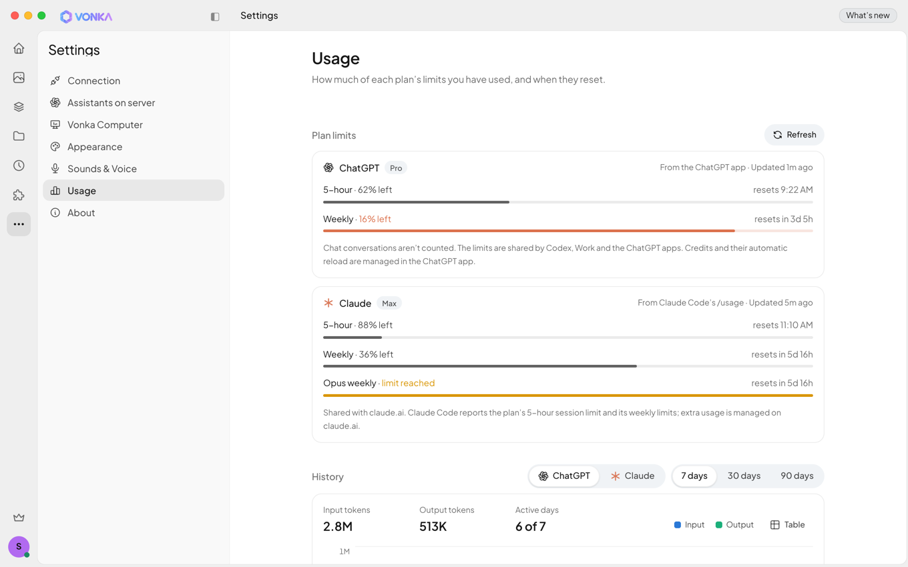The width and height of the screenshot is (908, 567).
Task: Open the clock history rail icon
Action: click(x=19, y=165)
